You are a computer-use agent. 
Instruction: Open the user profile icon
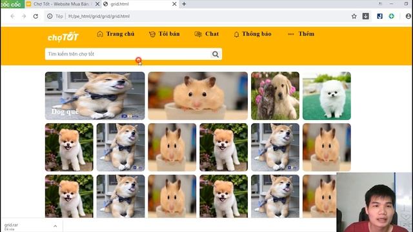(x=408, y=16)
